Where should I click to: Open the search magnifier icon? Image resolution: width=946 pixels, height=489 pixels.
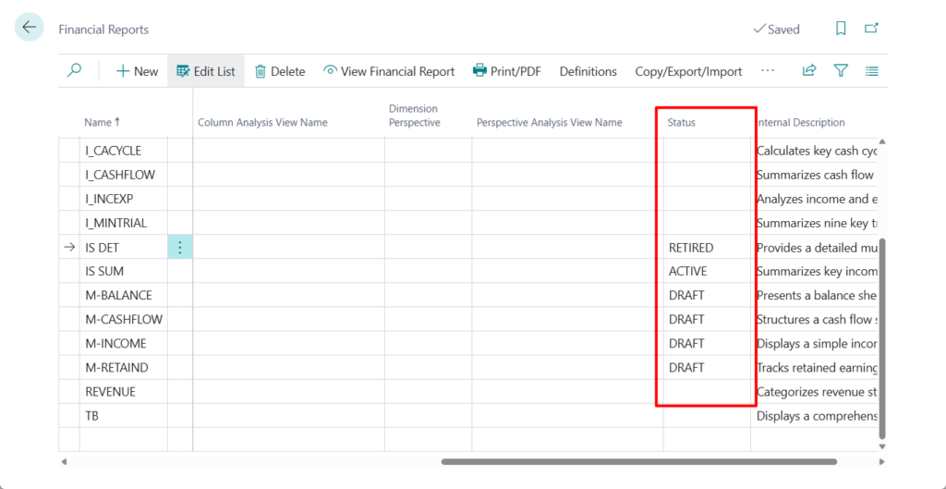point(74,71)
